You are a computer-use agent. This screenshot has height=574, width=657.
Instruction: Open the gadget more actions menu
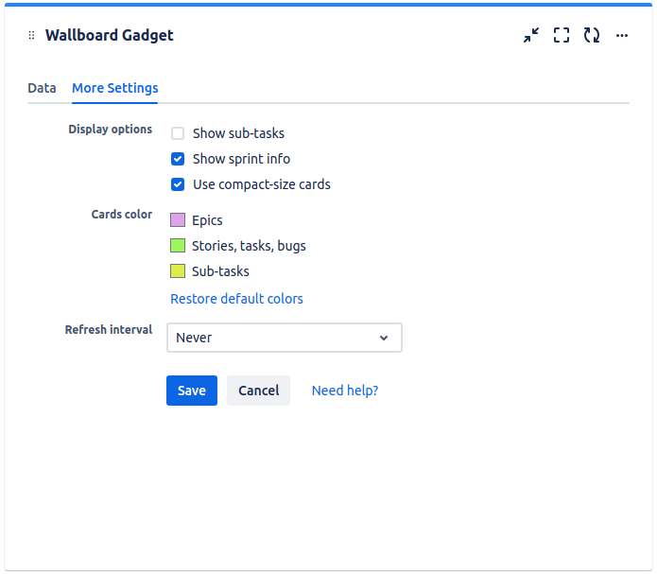pos(622,36)
